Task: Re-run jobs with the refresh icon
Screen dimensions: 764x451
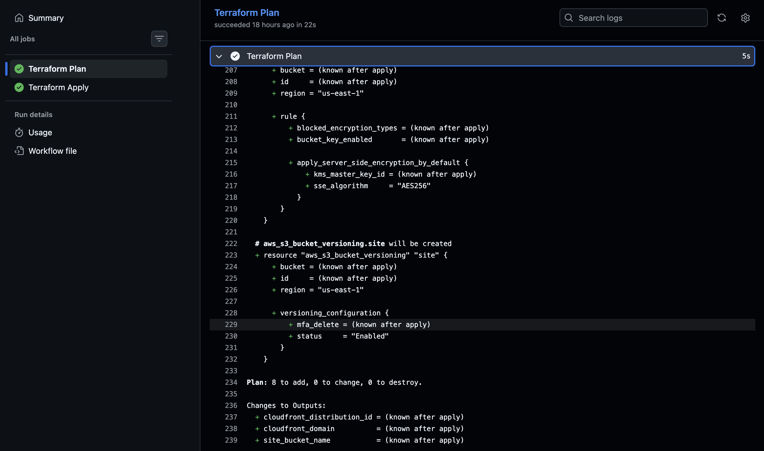Action: point(722,18)
